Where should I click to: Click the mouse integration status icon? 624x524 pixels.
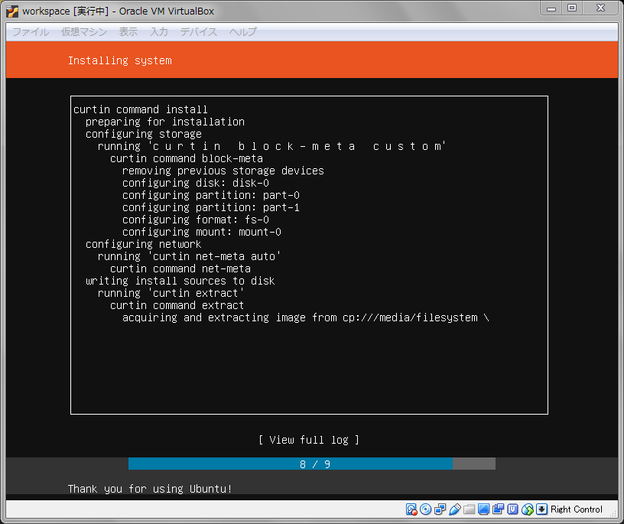tap(528, 509)
